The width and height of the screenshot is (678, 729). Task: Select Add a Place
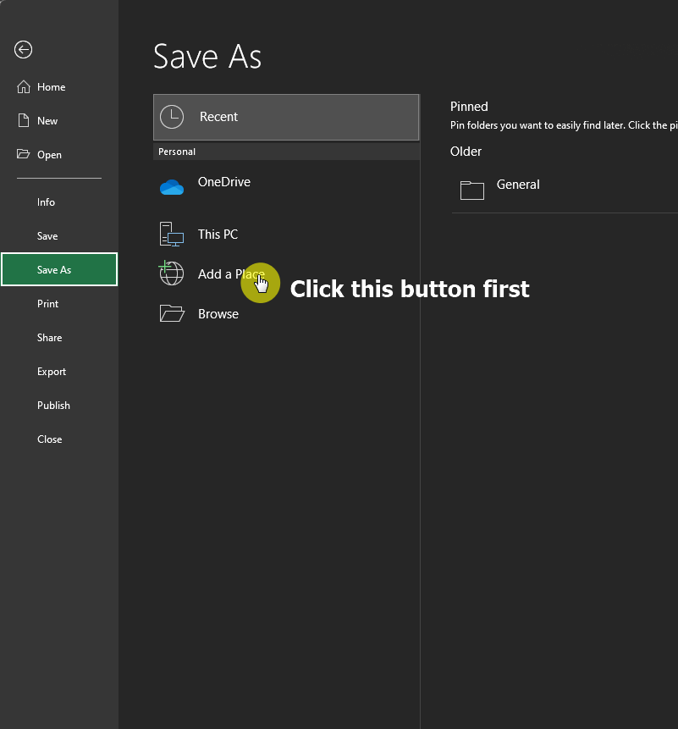coord(286,273)
